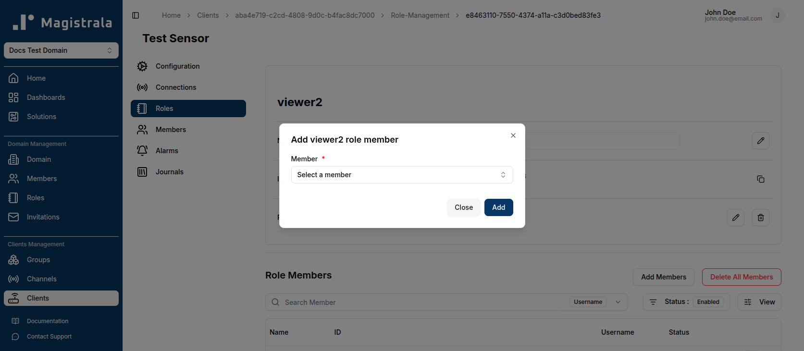Click the pencil edit icon beside role name
The height and width of the screenshot is (351, 804).
point(761,141)
